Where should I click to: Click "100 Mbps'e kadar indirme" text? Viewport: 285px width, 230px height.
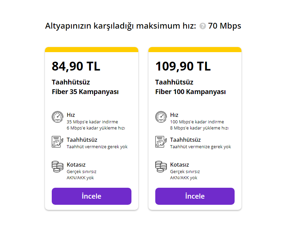[197, 122]
